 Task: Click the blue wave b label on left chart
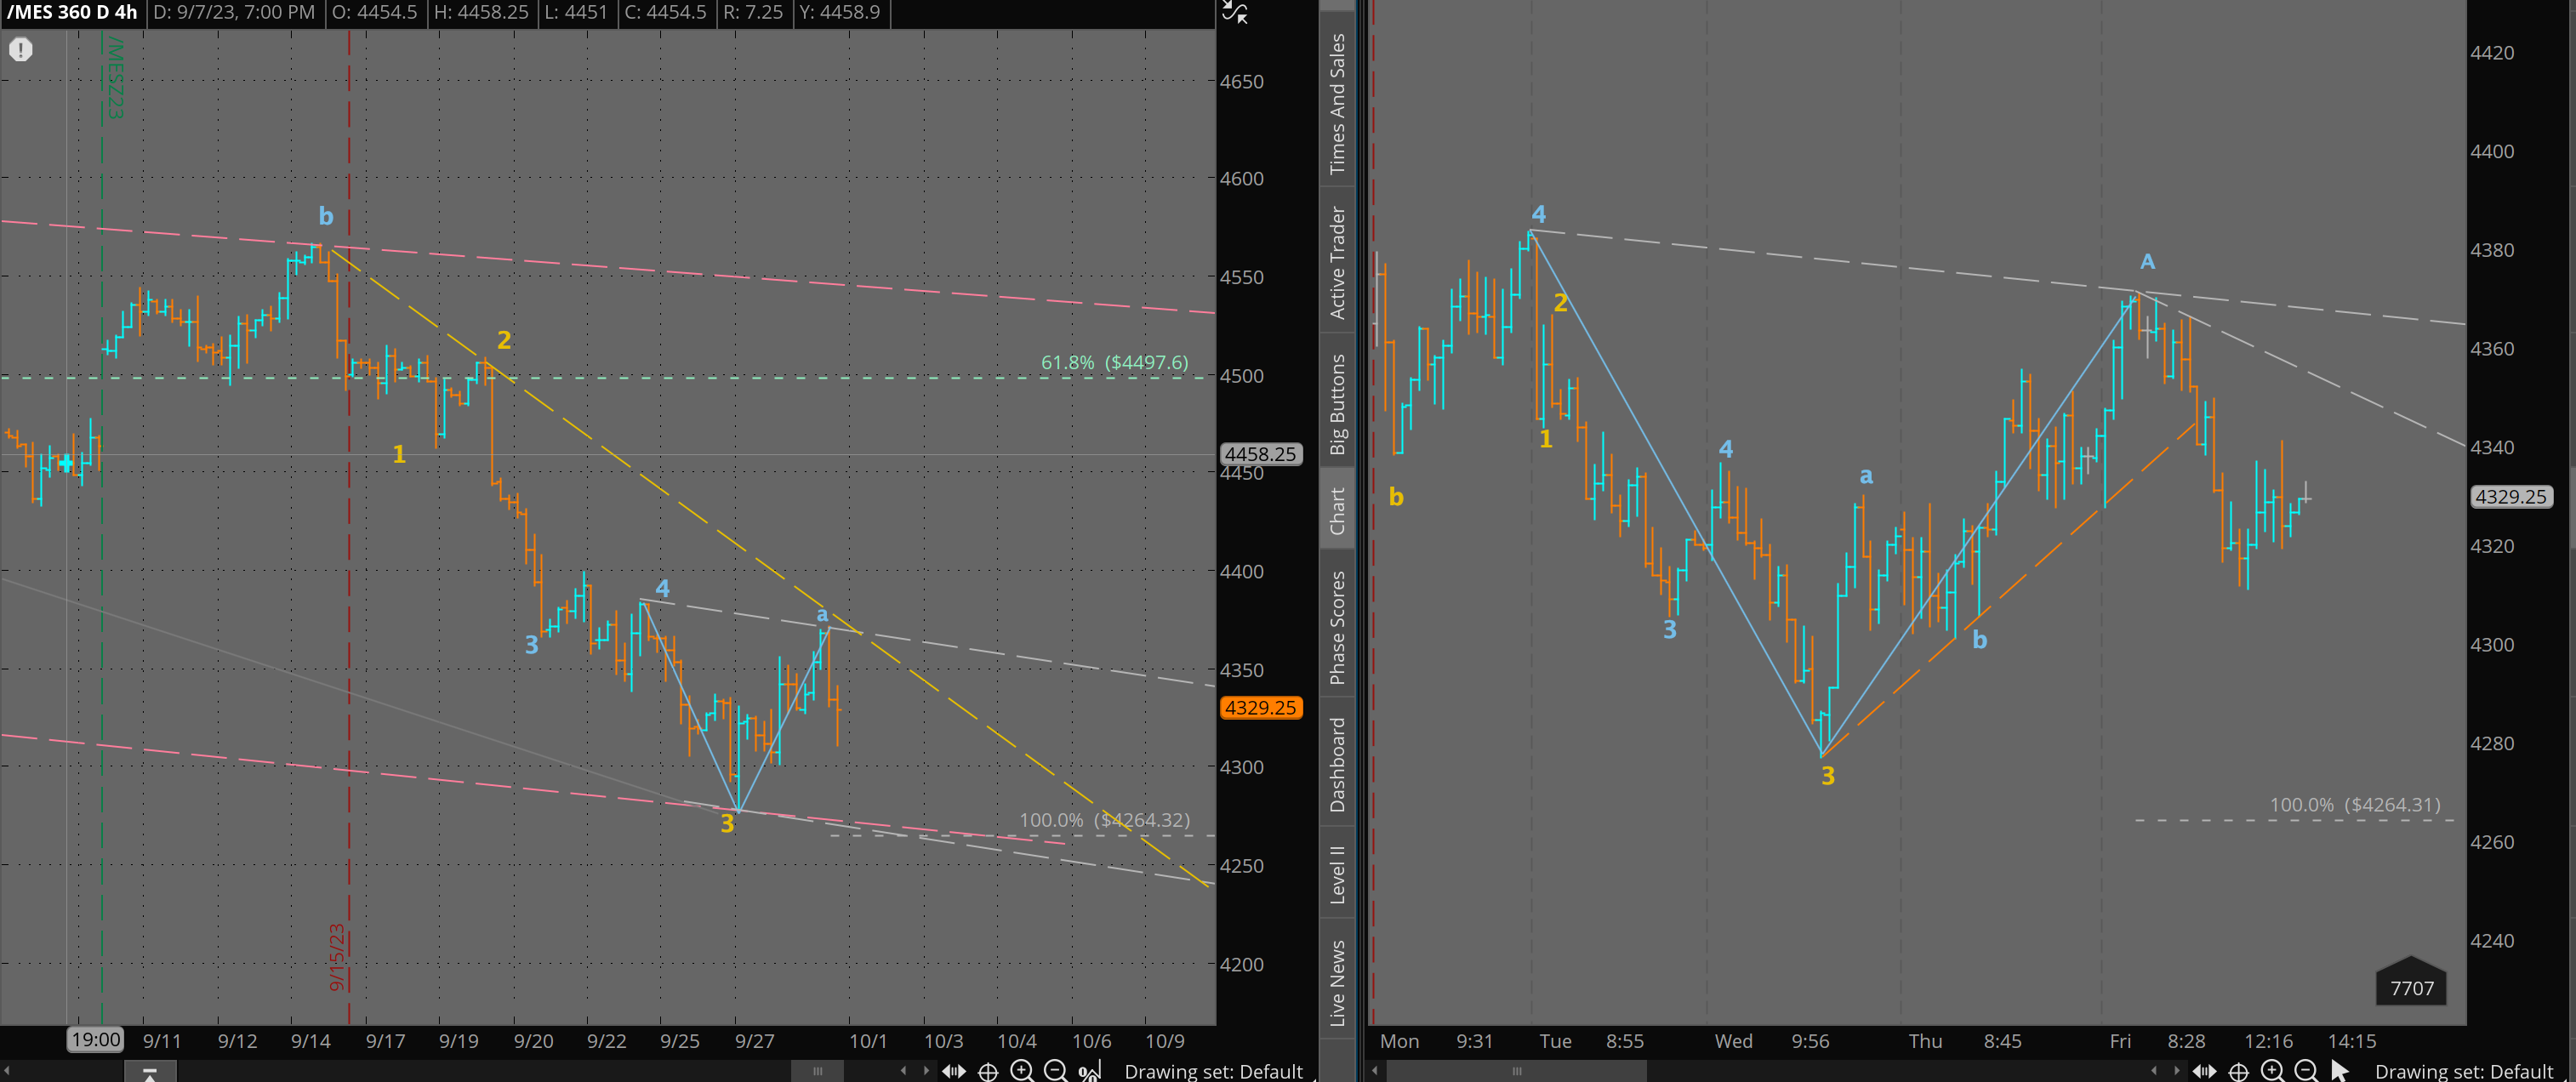tap(326, 216)
